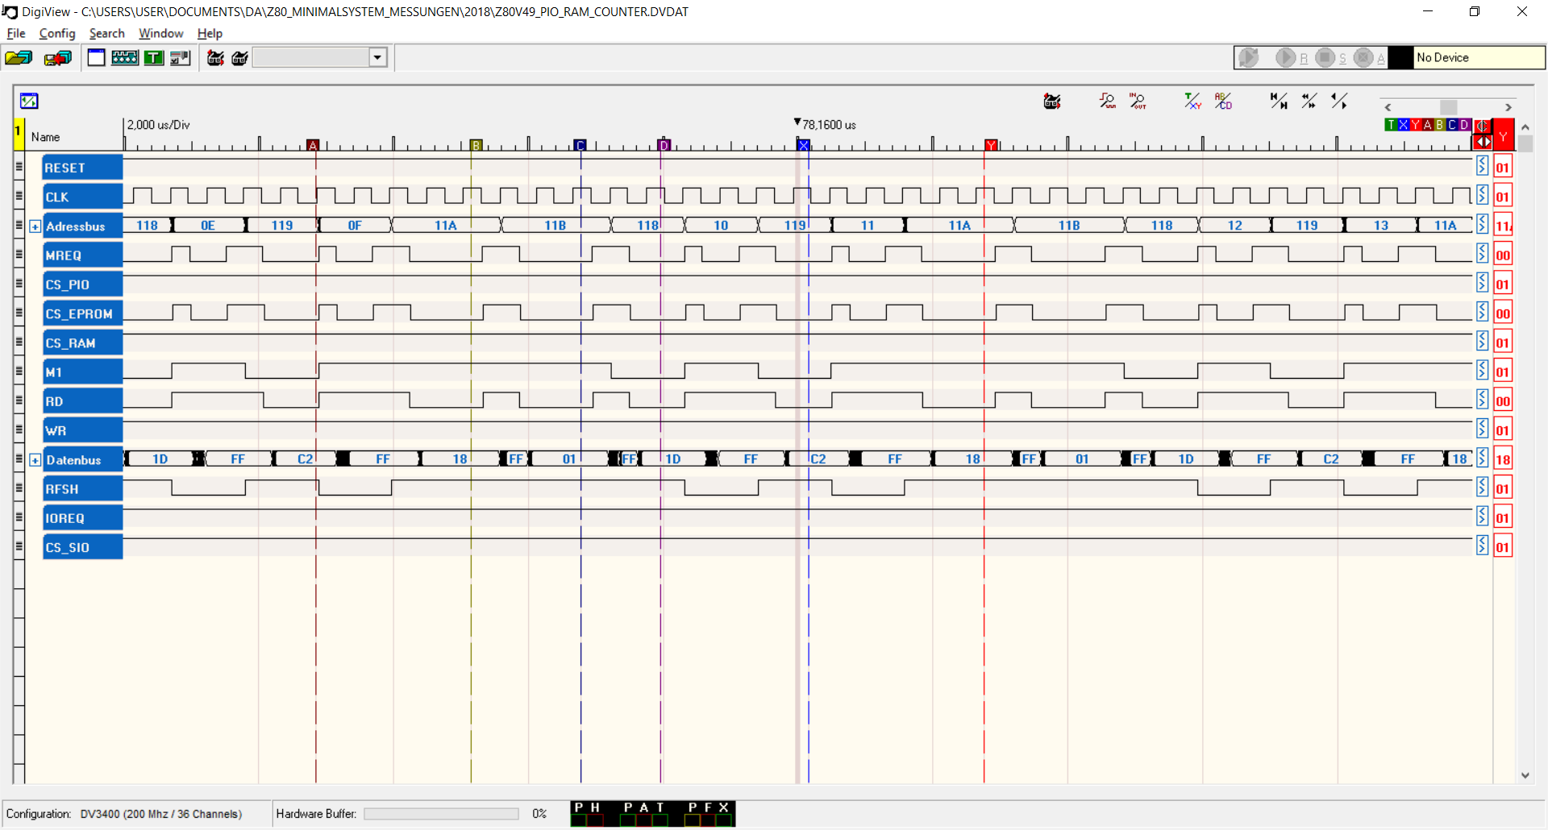Select the MREQ signal label
Viewport: 1548px width, 830px height.
click(x=82, y=255)
